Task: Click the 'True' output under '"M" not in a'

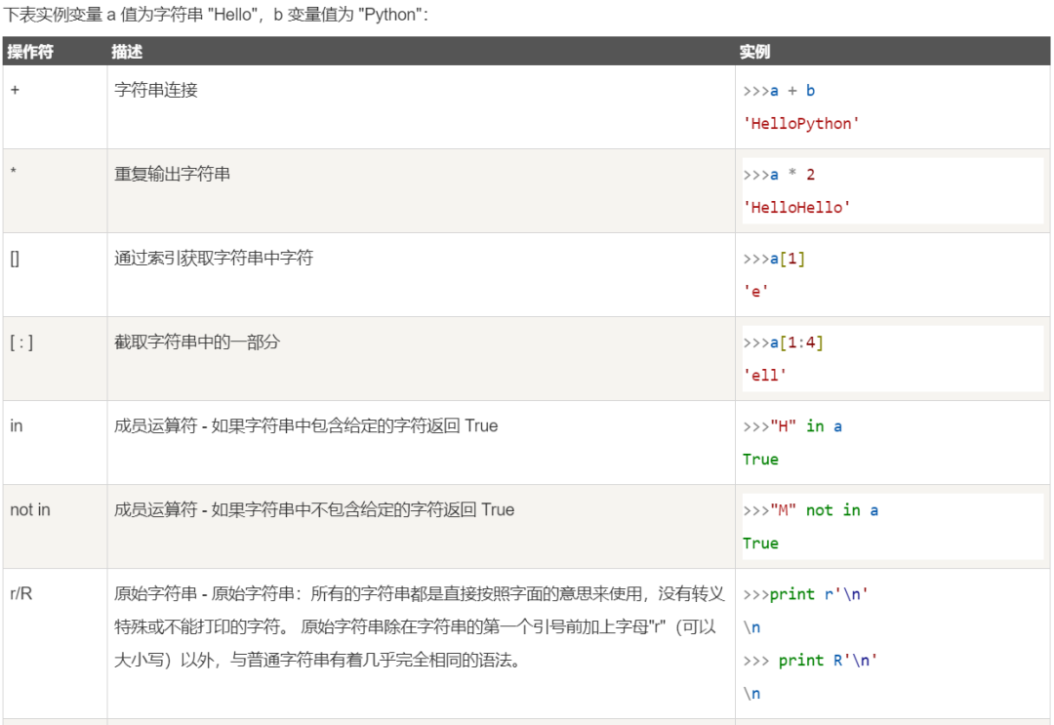Action: coord(760,544)
